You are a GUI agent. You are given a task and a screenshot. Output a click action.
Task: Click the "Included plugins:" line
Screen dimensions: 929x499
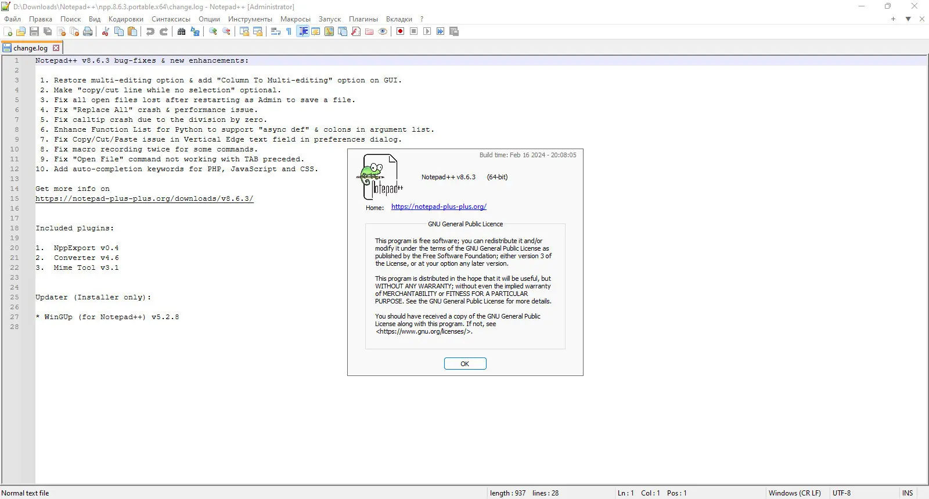75,228
